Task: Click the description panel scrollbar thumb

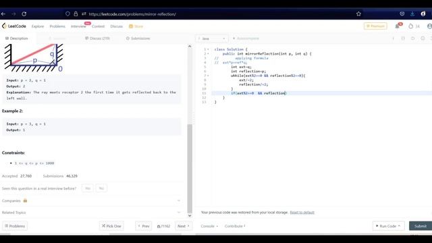Action: [x=190, y=168]
